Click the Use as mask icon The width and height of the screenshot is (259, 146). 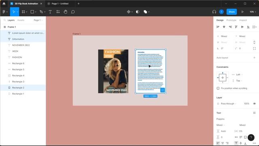click(138, 12)
